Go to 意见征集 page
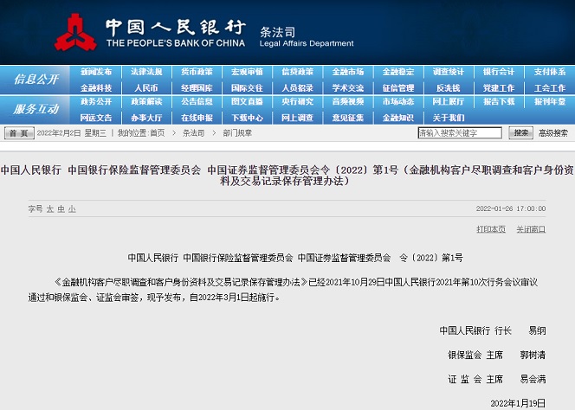 click(348, 118)
